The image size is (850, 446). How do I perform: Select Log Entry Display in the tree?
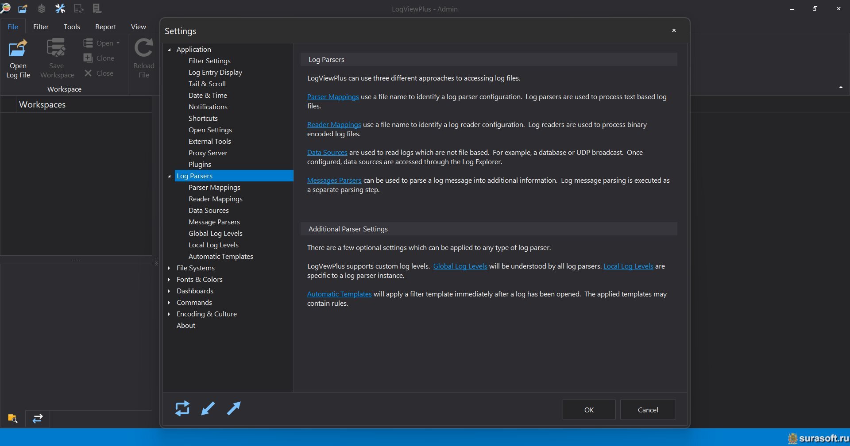tap(215, 72)
